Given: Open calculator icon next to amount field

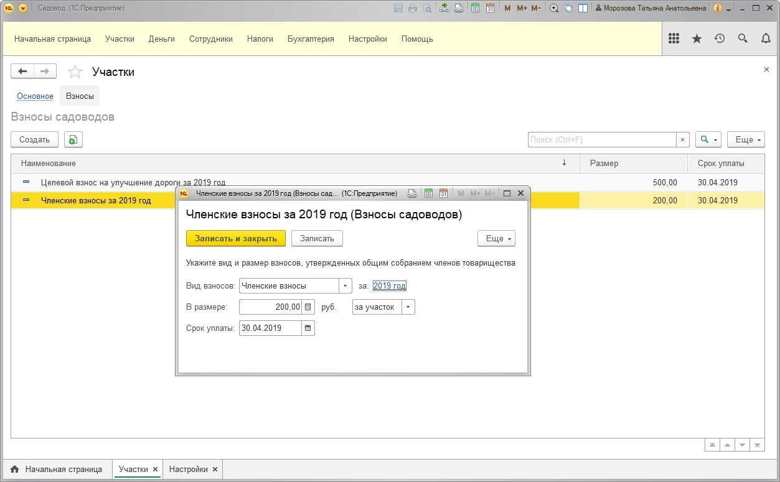Looking at the screenshot, I should [x=308, y=307].
